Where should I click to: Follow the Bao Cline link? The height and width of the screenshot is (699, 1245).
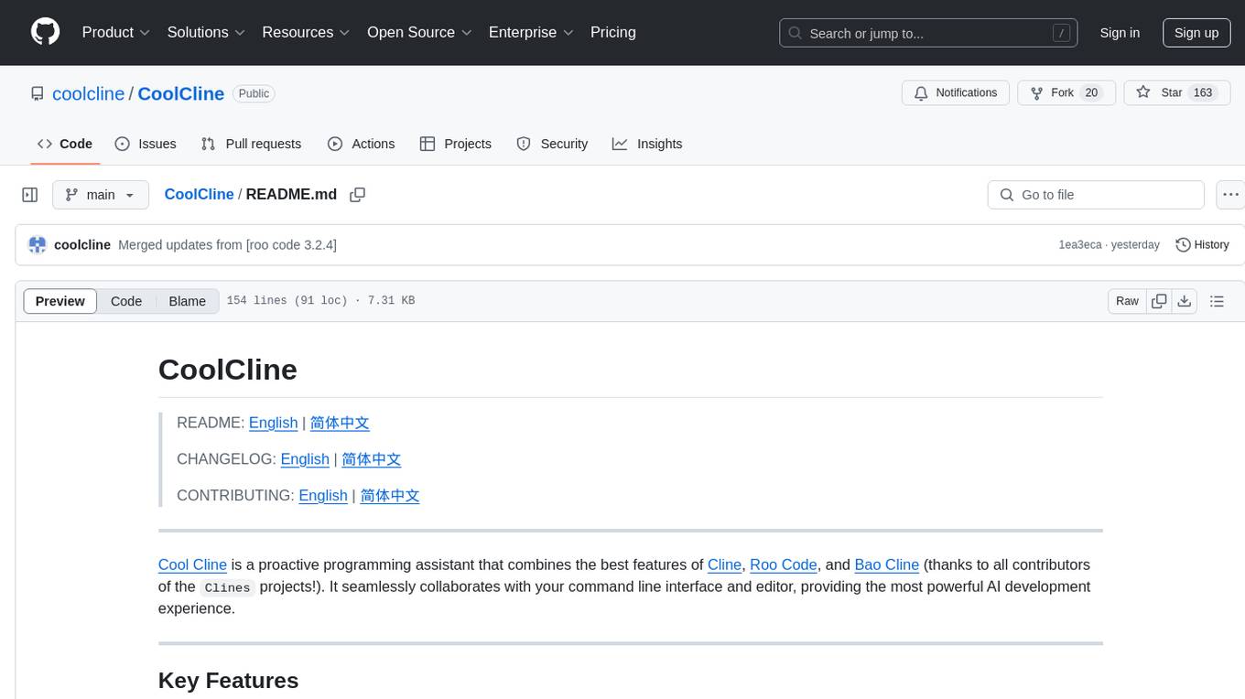(x=887, y=565)
